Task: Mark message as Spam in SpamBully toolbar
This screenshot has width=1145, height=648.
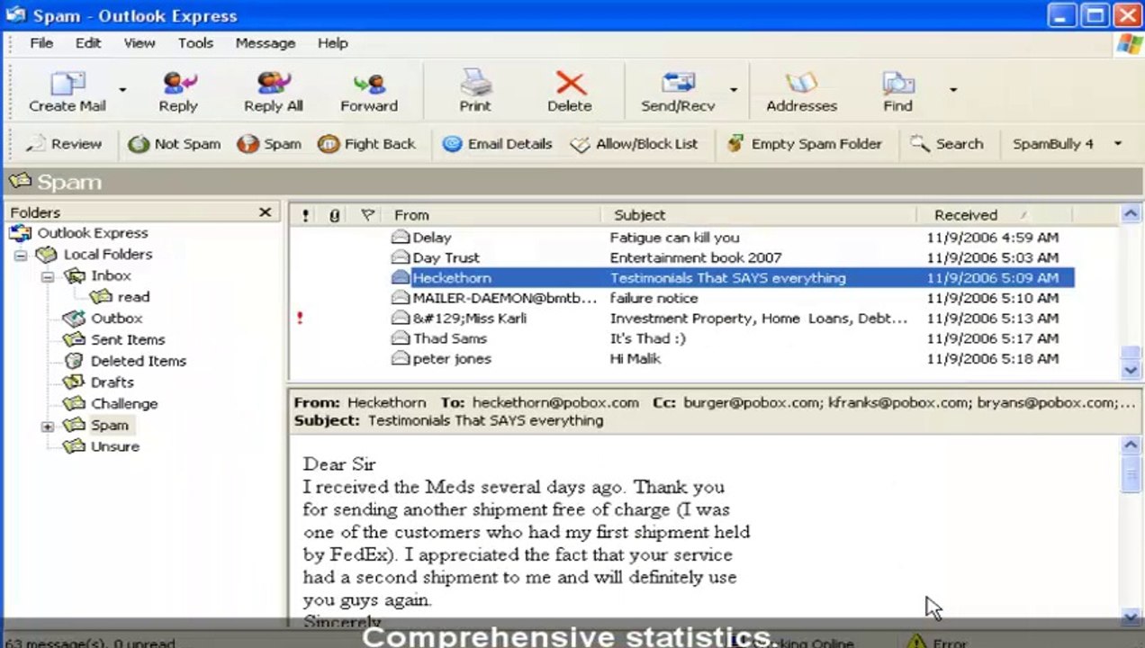Action: (269, 144)
